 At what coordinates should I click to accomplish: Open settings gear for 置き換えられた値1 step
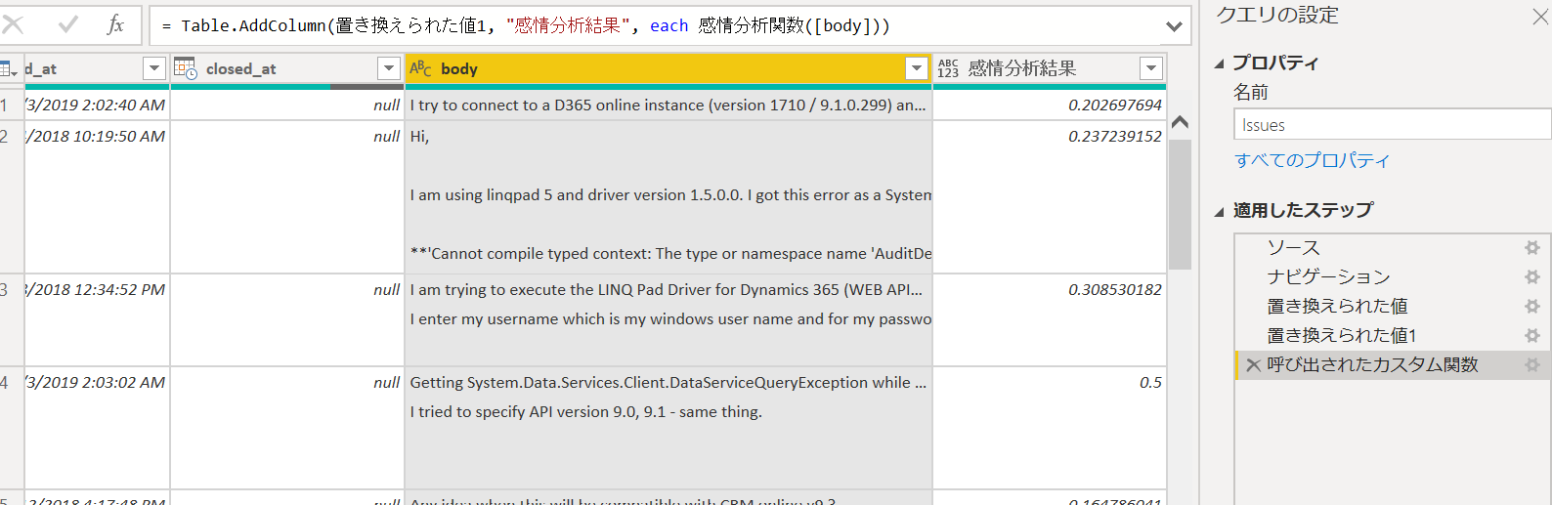point(1532,336)
